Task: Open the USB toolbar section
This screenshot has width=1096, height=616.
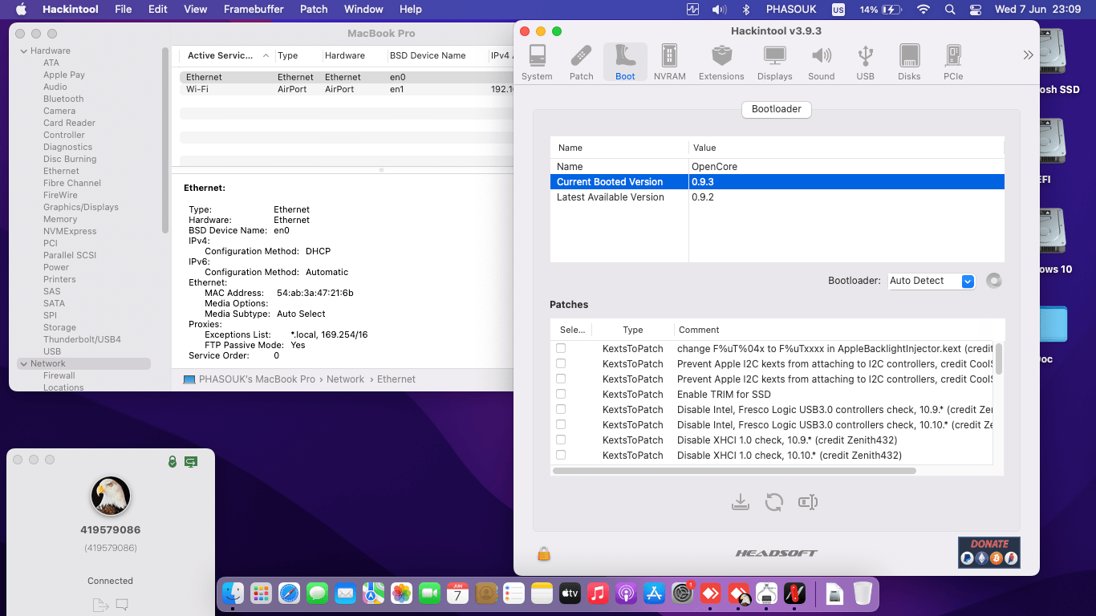Action: (865, 63)
